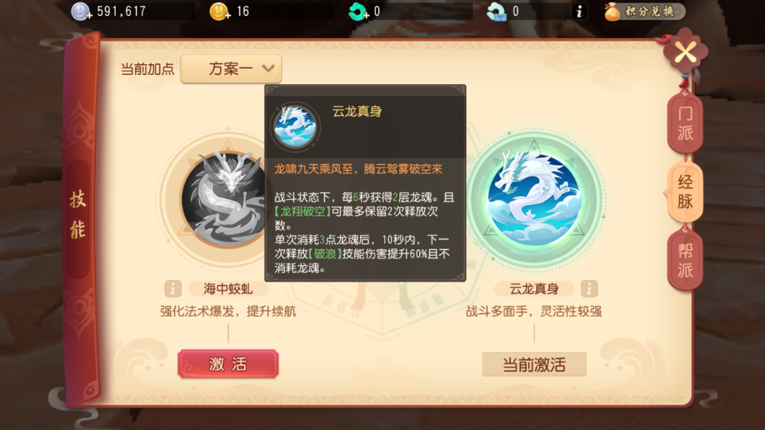Viewport: 765px width, 430px height.
Task: Switch to the 经脉 side tab
Action: (x=685, y=192)
